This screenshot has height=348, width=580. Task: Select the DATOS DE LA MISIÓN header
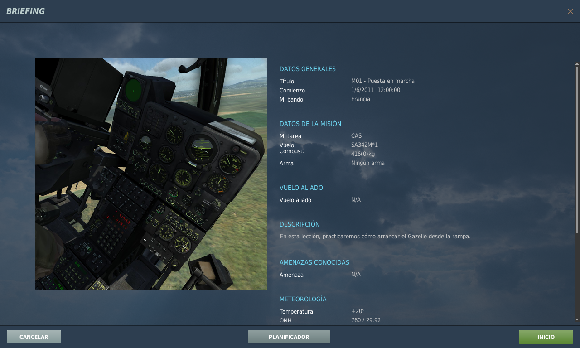pyautogui.click(x=310, y=124)
